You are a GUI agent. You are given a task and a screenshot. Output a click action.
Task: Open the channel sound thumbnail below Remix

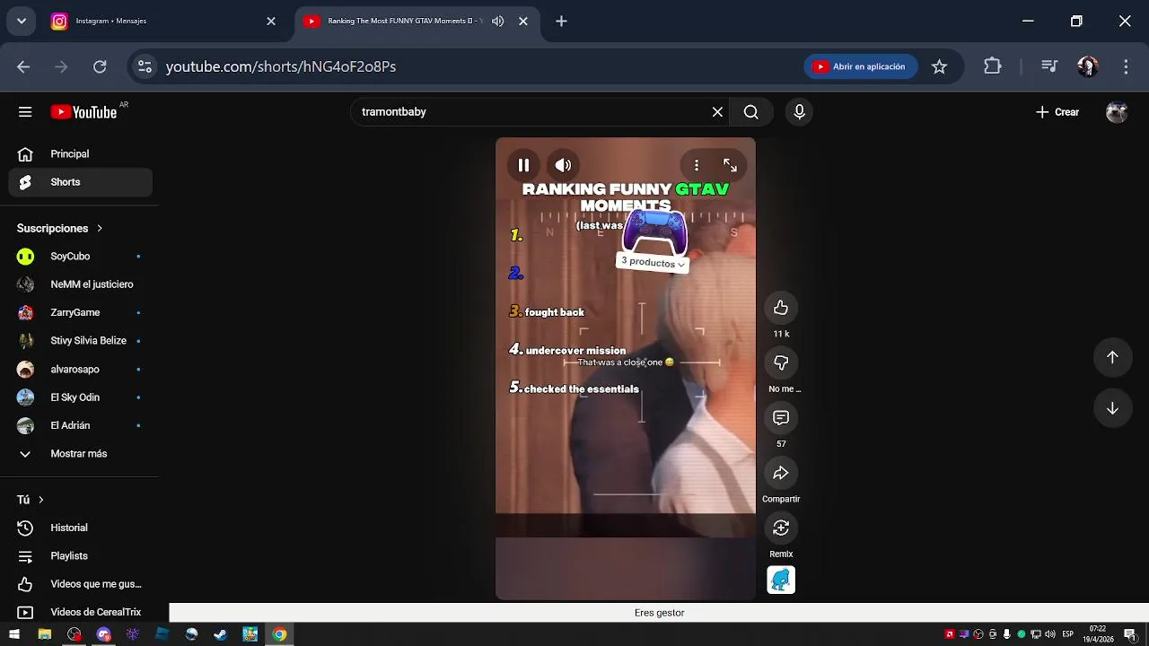(x=781, y=581)
